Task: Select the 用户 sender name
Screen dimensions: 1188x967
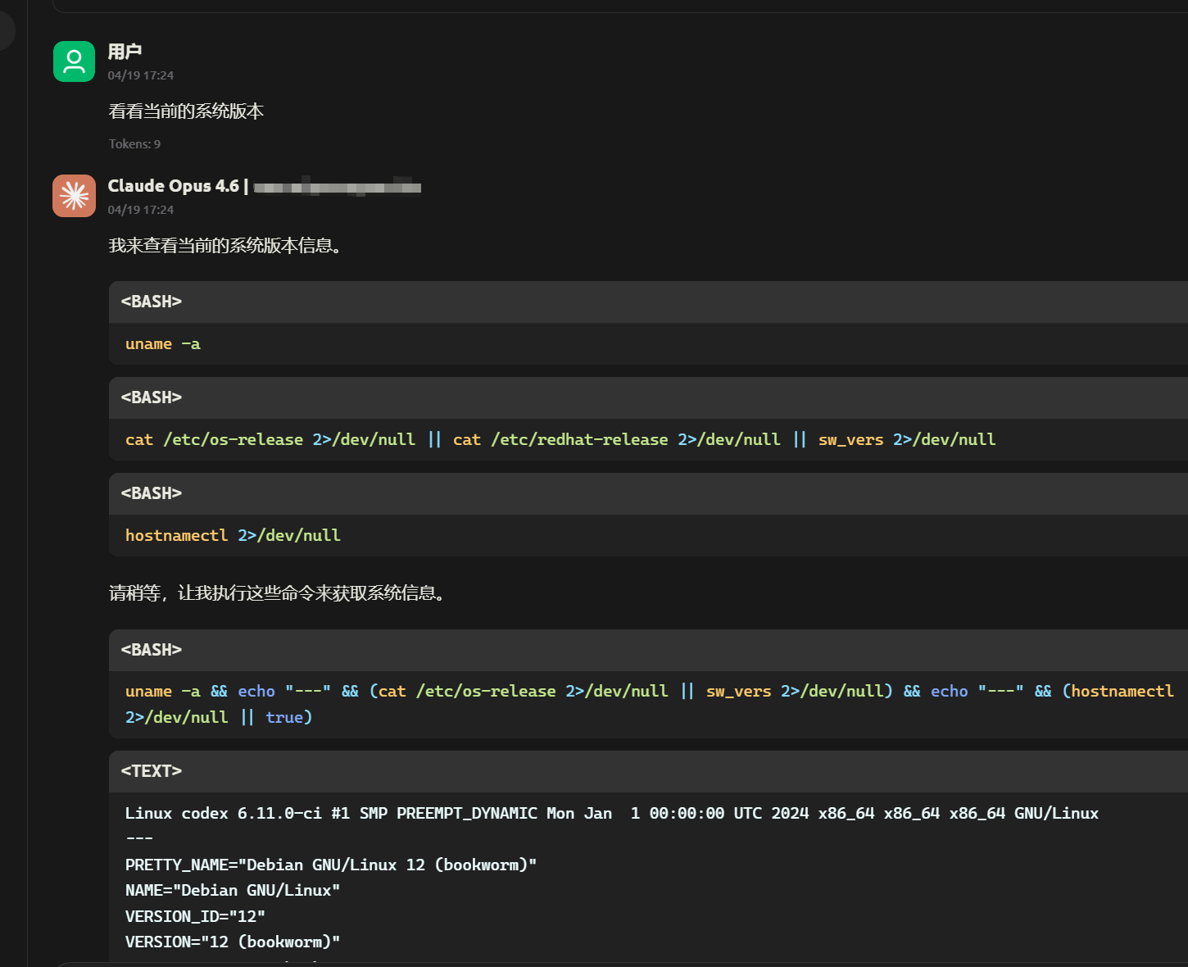Action: (x=125, y=52)
